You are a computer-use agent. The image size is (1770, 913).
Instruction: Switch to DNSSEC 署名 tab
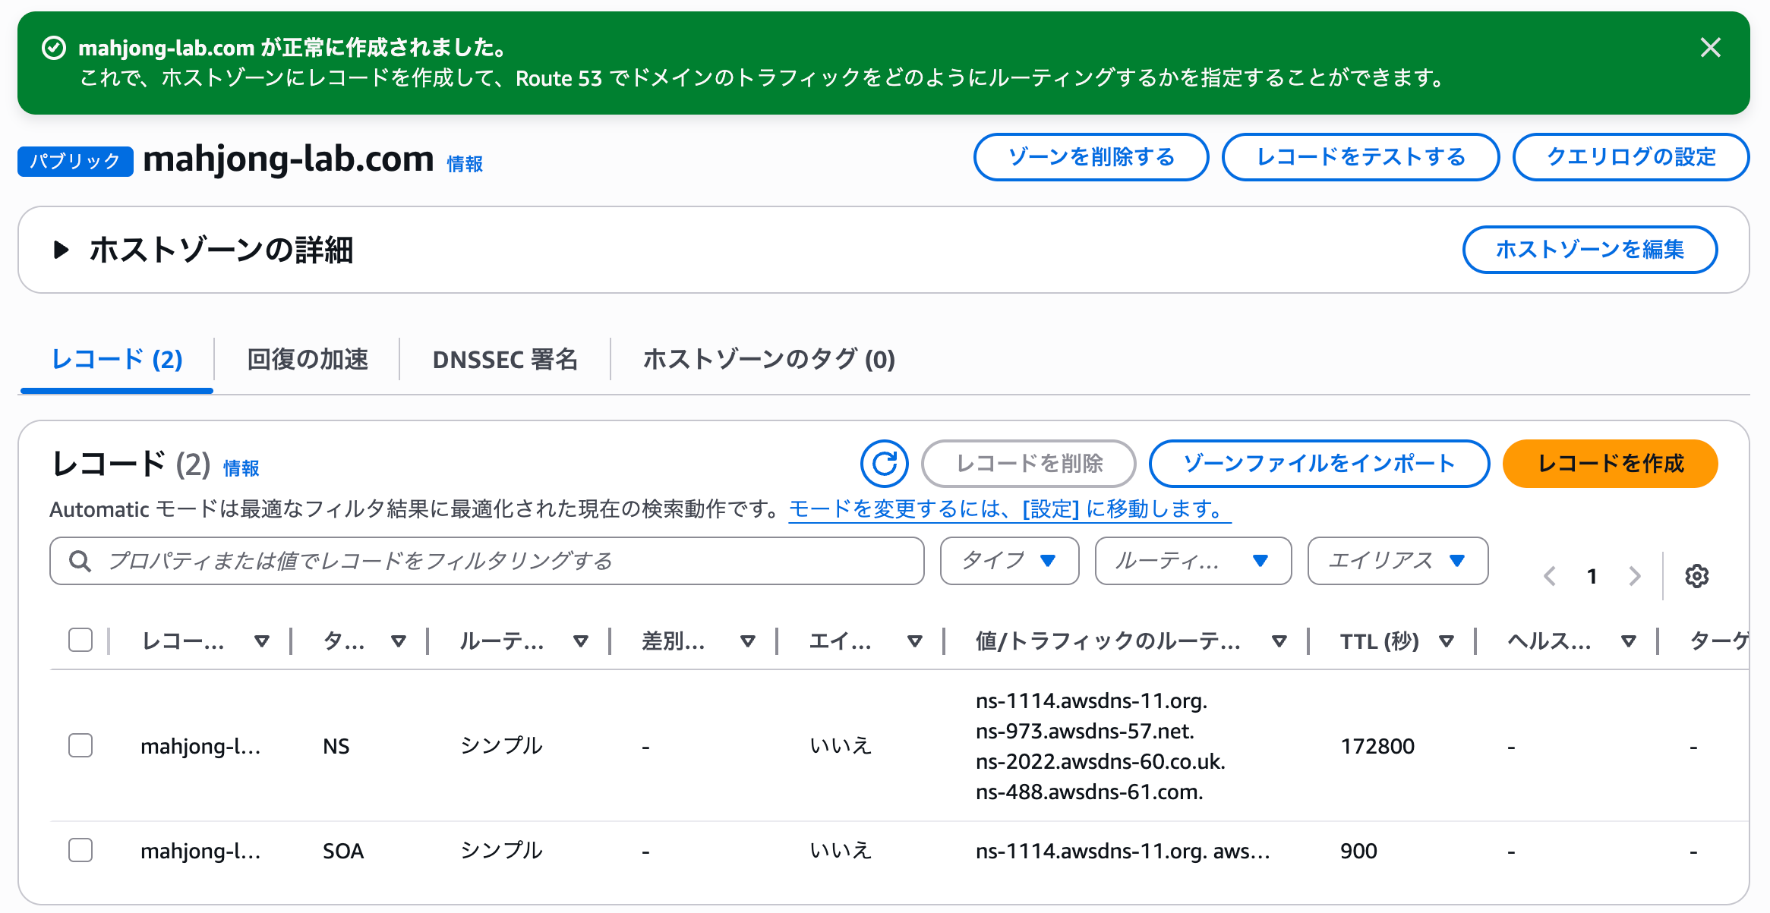coord(505,359)
